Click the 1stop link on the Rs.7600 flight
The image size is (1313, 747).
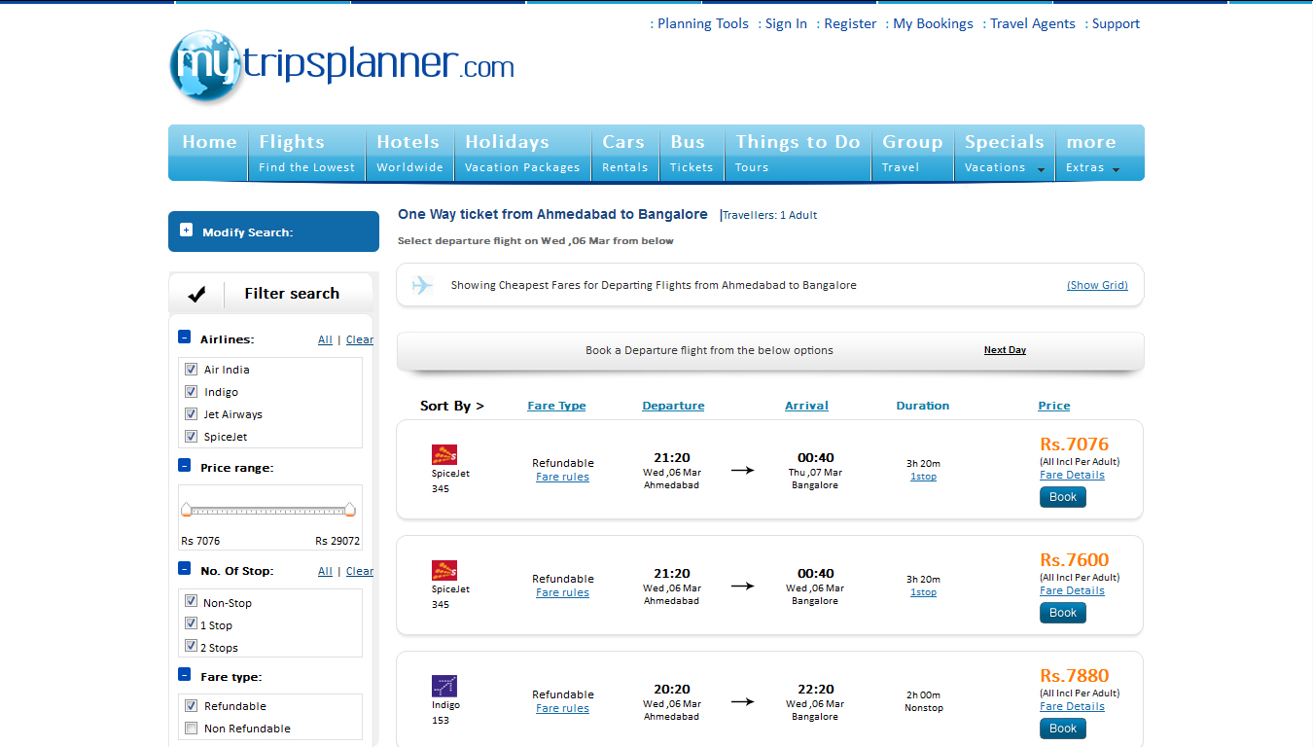click(x=923, y=592)
